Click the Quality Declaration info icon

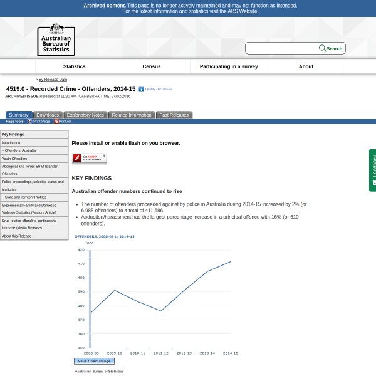(x=141, y=90)
